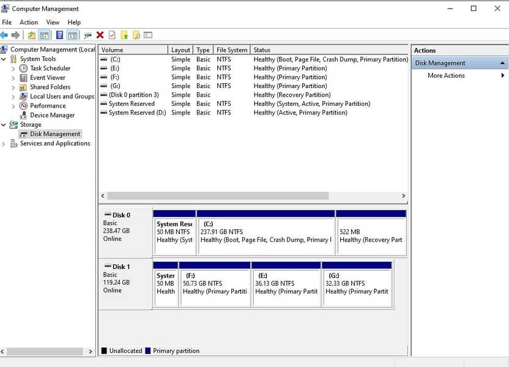Viewport: 509px width, 367px height.
Task: Click the Services and Applications icon
Action: tap(13, 143)
